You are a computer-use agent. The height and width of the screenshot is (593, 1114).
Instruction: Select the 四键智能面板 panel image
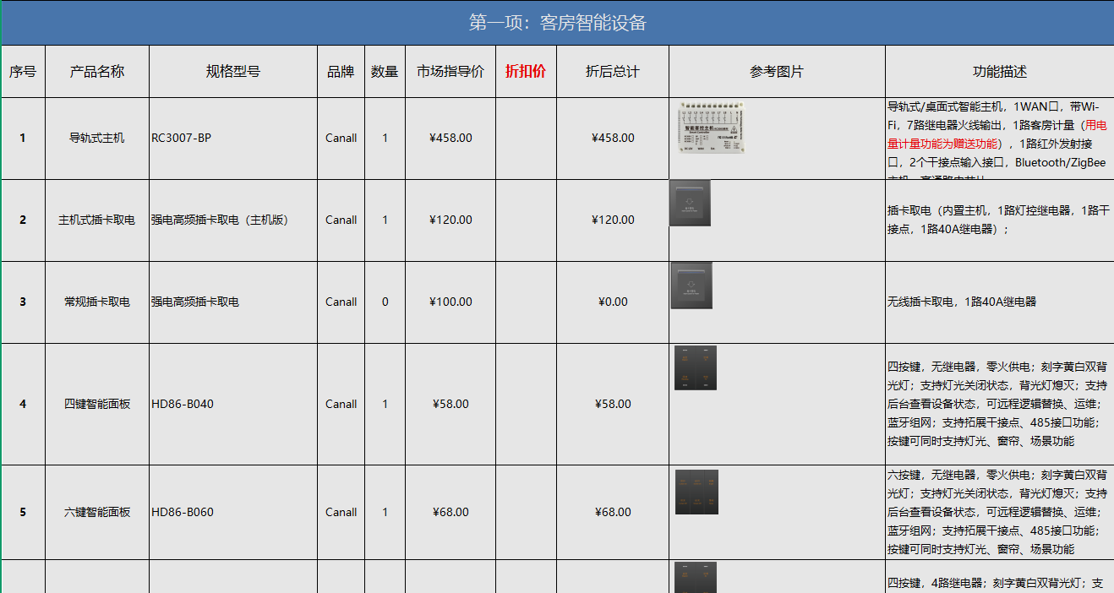(695, 367)
